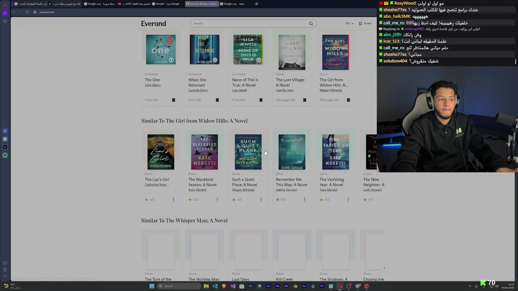Screen dimensions: 518x291
Task: Open author link Lisa Jewell
Action: [x=240, y=91]
